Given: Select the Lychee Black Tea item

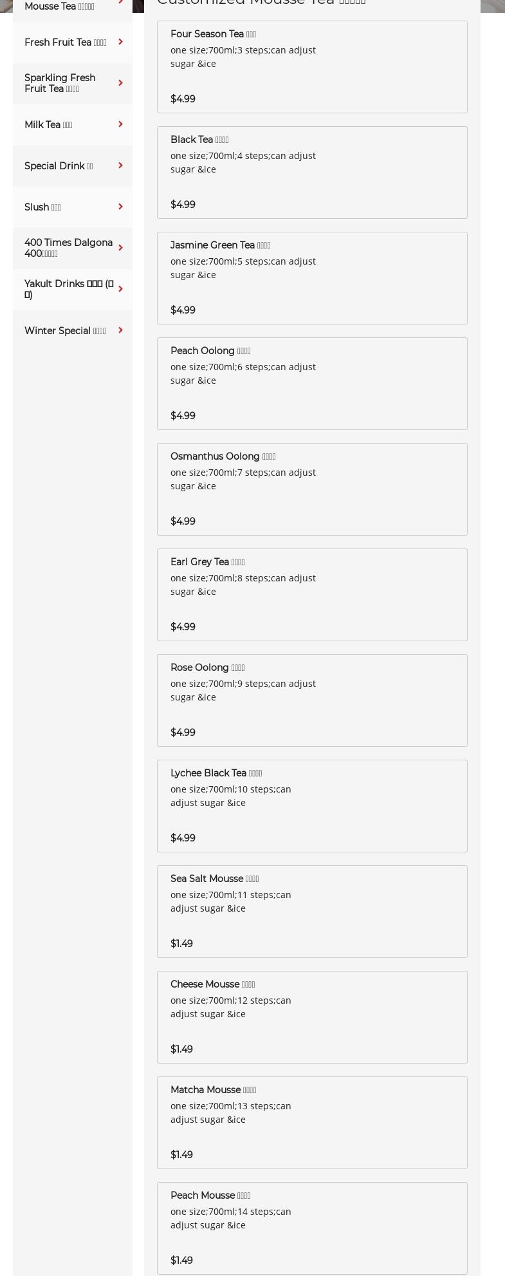Looking at the screenshot, I should [x=312, y=806].
